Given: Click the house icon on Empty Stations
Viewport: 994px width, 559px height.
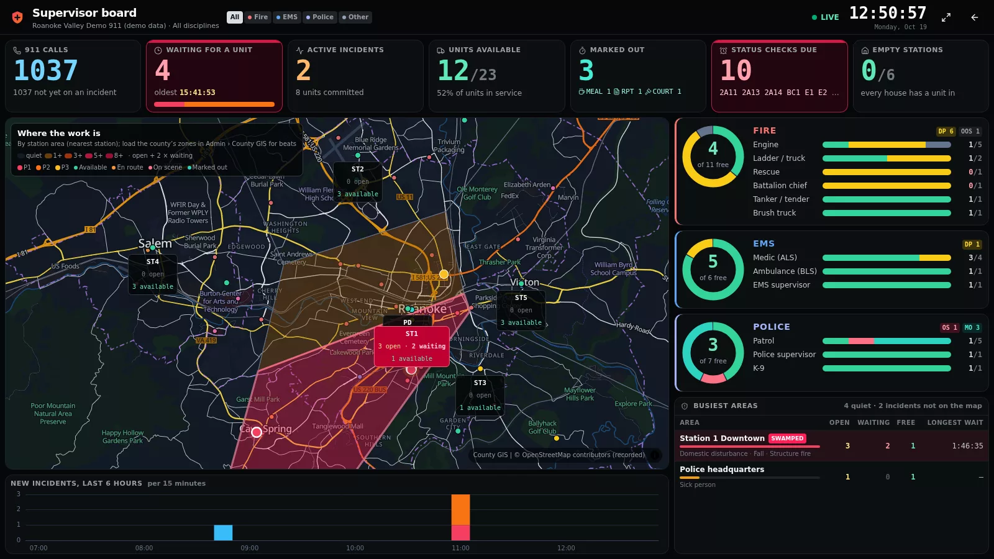Looking at the screenshot, I should 865,50.
